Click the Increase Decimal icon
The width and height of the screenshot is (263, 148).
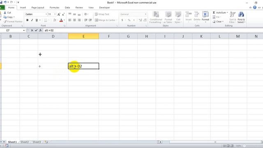[x=141, y=20]
